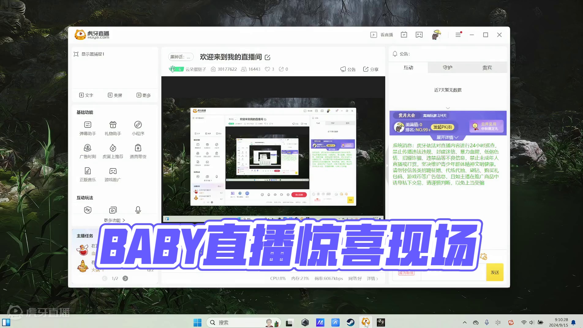The height and width of the screenshot is (328, 583).
Task: Go to next page of 主播任务
Action: (x=125, y=278)
